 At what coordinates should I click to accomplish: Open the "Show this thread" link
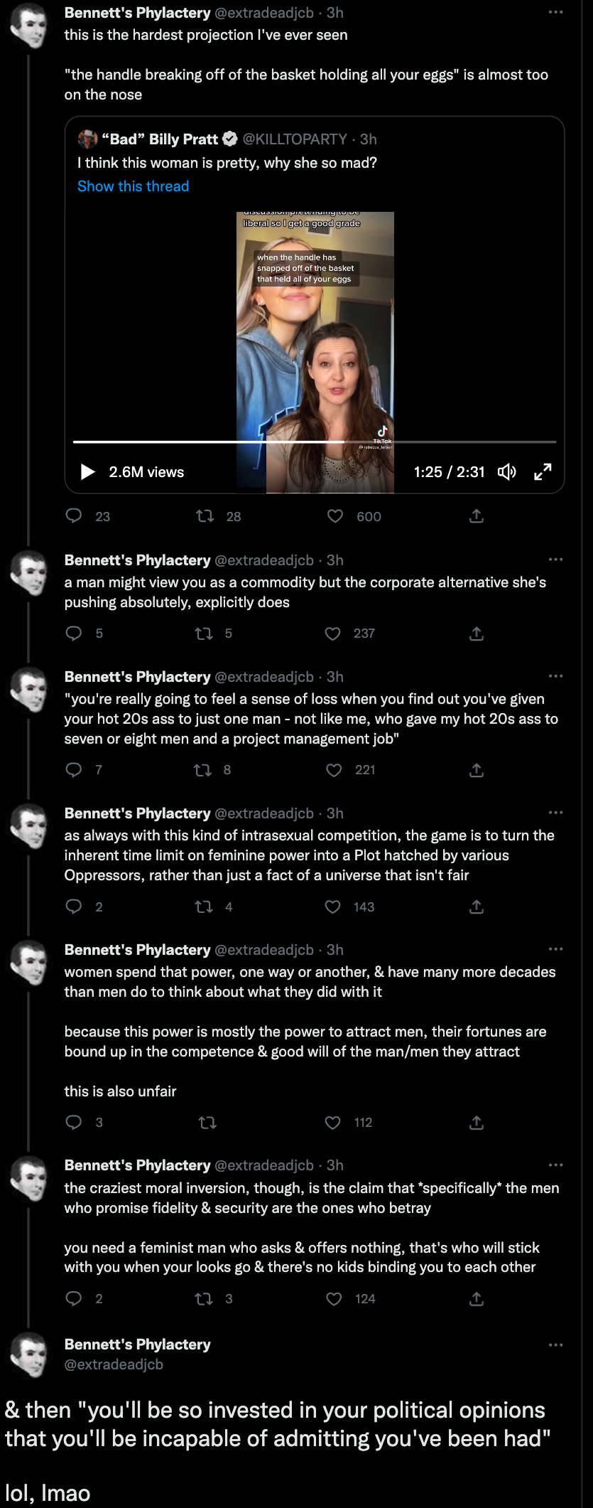pyautogui.click(x=133, y=186)
